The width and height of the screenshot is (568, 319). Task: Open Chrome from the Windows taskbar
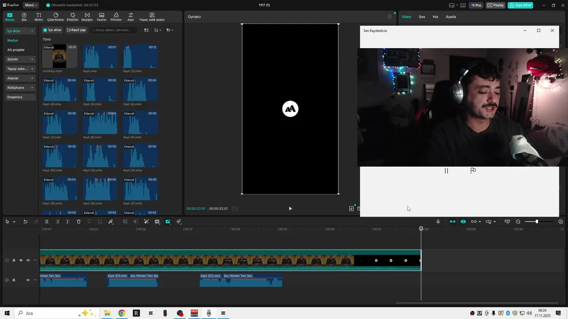point(122,313)
